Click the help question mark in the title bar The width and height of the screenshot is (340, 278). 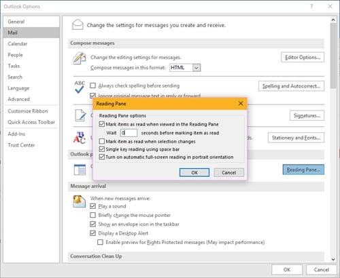(x=311, y=6)
